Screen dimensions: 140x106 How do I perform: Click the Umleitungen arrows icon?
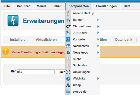coord(68,72)
